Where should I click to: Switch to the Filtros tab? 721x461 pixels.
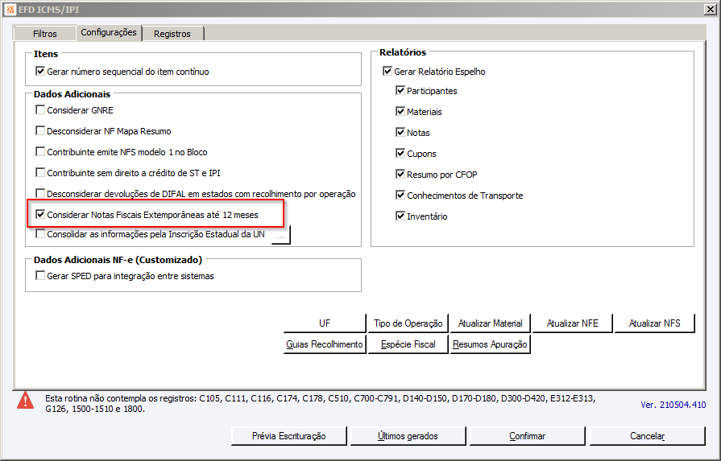point(44,34)
